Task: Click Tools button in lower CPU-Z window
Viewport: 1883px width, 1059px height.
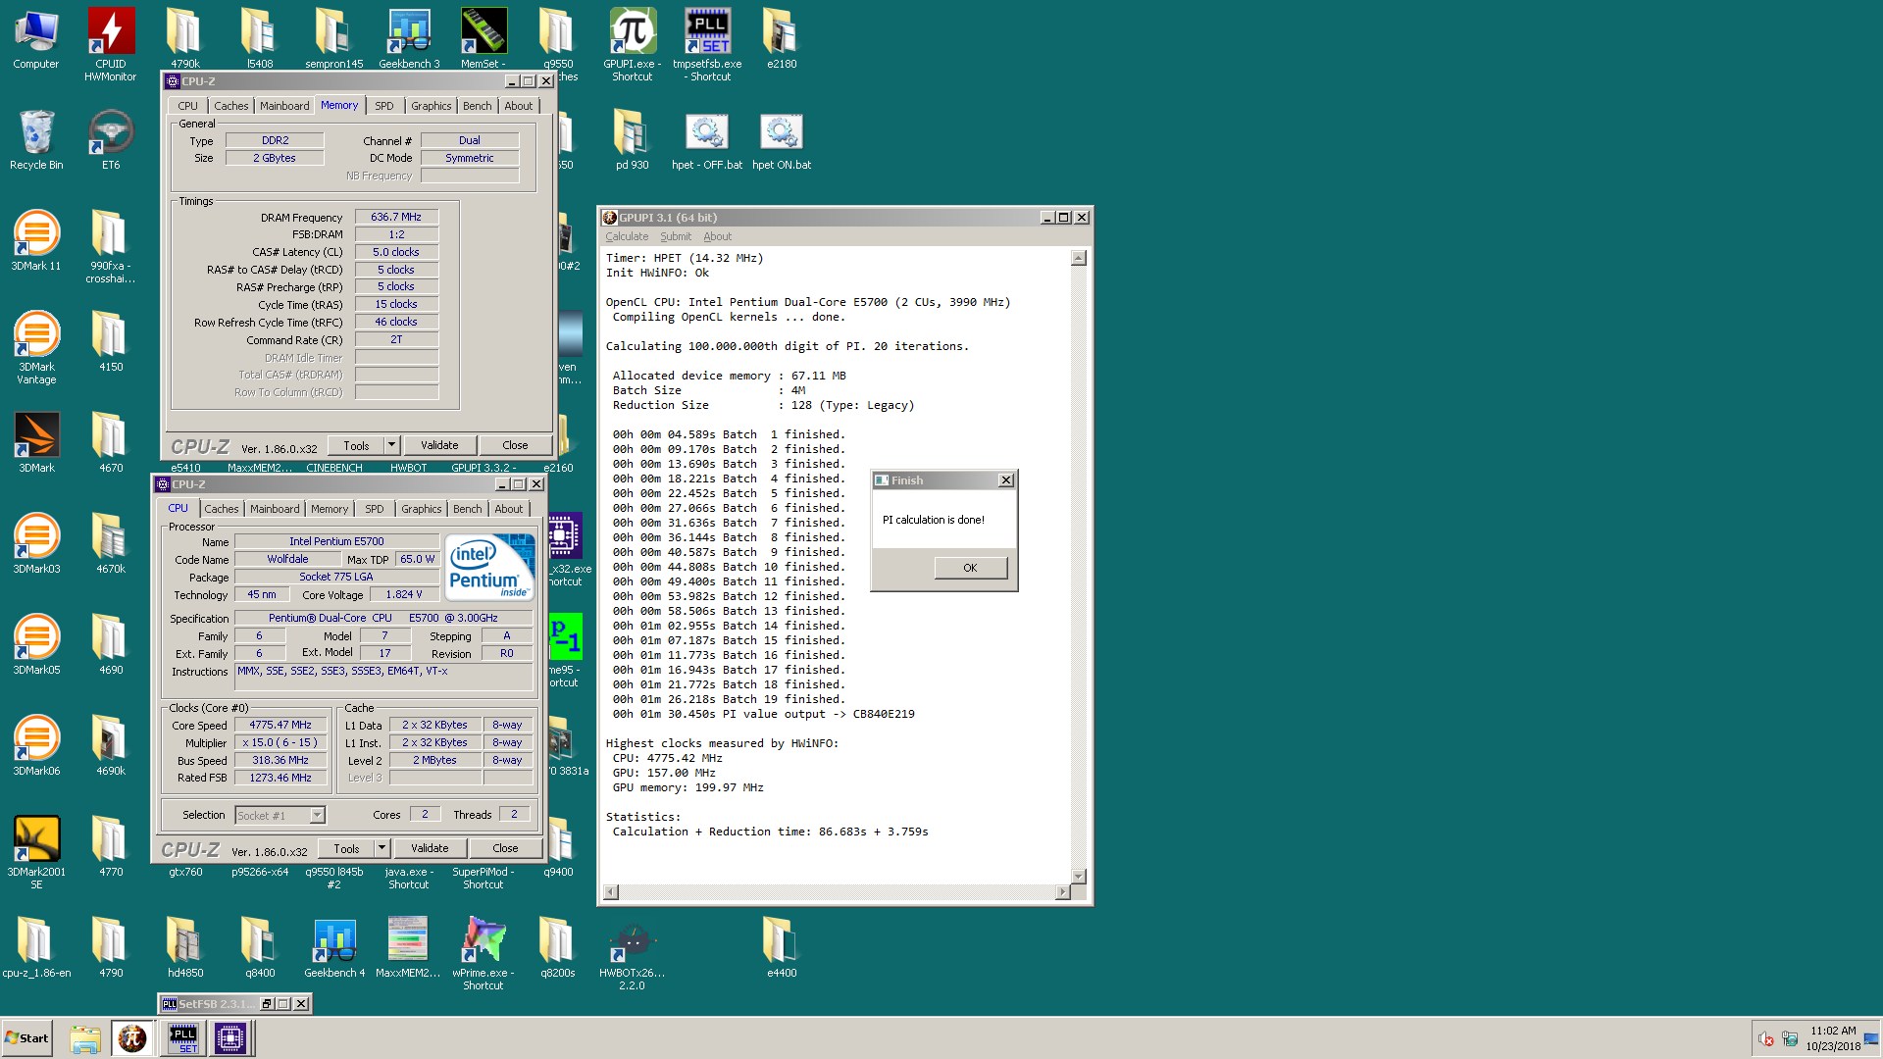Action: pyautogui.click(x=346, y=848)
